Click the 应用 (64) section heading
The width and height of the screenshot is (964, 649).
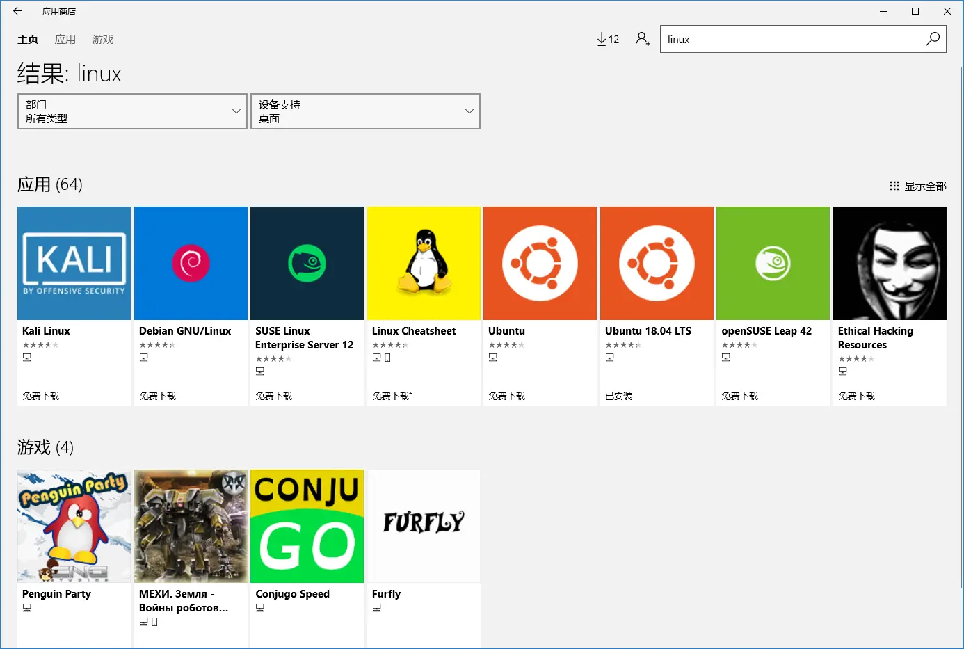click(50, 184)
